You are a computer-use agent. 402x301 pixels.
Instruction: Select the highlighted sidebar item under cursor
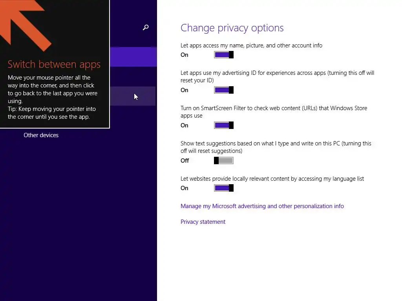[133, 96]
